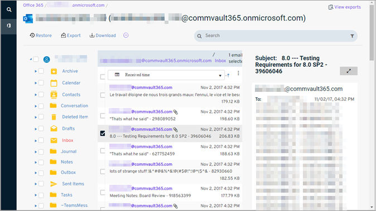The width and height of the screenshot is (376, 211).
Task: Open the lots of strange stuff email
Action: point(171,171)
